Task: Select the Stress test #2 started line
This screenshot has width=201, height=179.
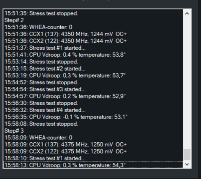Action: pos(93,68)
